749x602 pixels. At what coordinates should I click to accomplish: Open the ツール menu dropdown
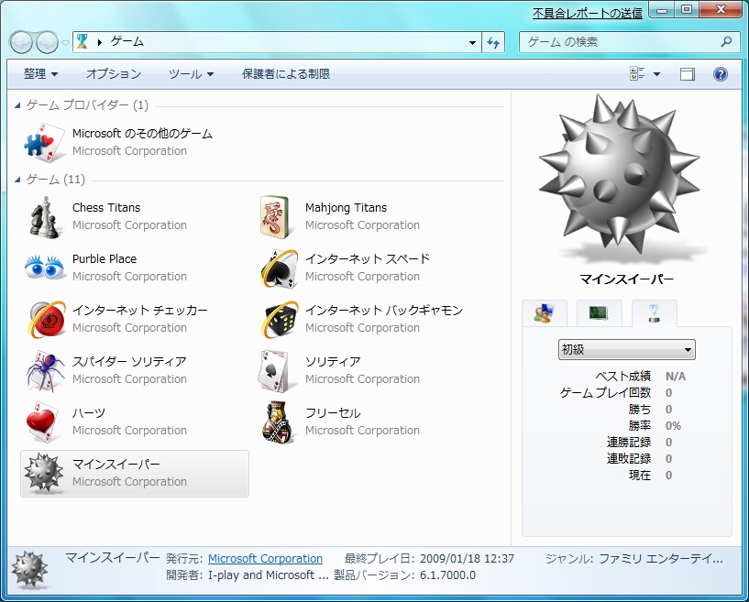(191, 74)
